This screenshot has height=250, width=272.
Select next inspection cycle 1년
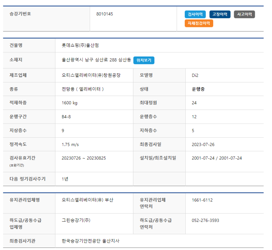coord(65,179)
